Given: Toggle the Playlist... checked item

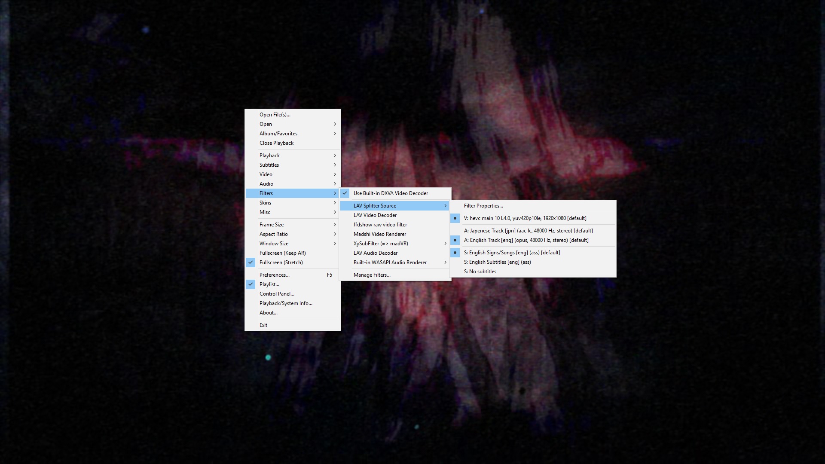Looking at the screenshot, I should [269, 284].
